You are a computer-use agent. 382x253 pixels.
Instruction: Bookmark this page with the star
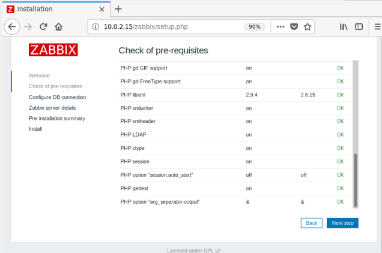(307, 26)
